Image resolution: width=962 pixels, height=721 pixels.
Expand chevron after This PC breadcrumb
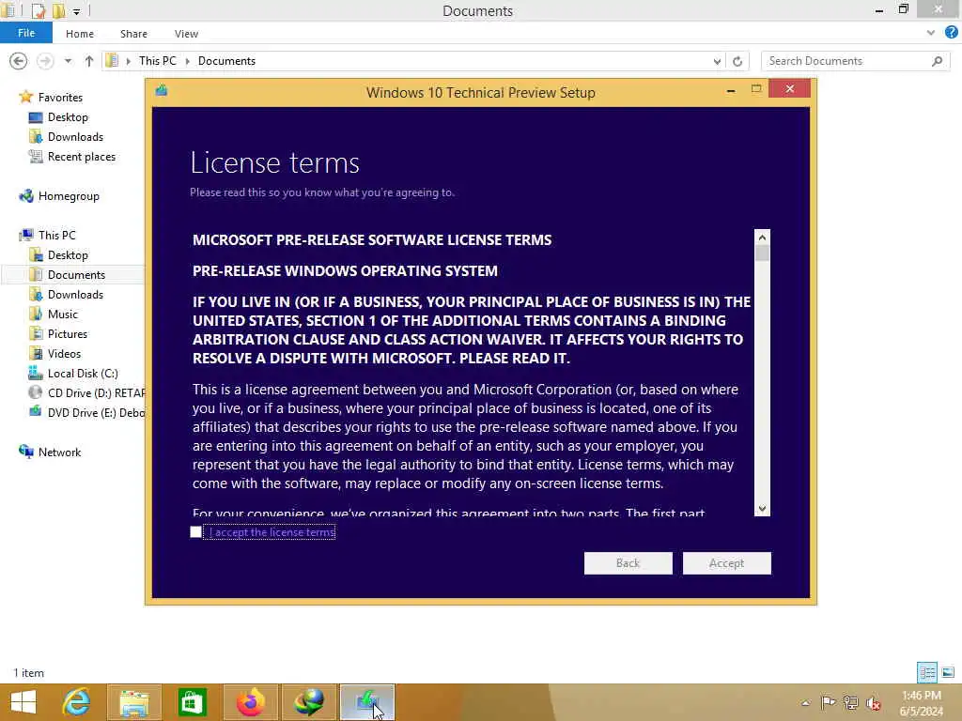187,61
